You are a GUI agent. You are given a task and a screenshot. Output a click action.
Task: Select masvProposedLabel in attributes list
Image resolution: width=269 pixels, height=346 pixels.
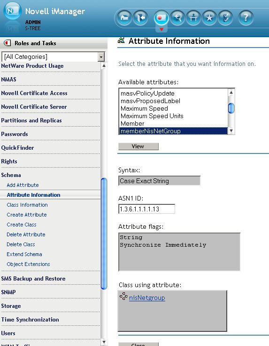click(173, 101)
